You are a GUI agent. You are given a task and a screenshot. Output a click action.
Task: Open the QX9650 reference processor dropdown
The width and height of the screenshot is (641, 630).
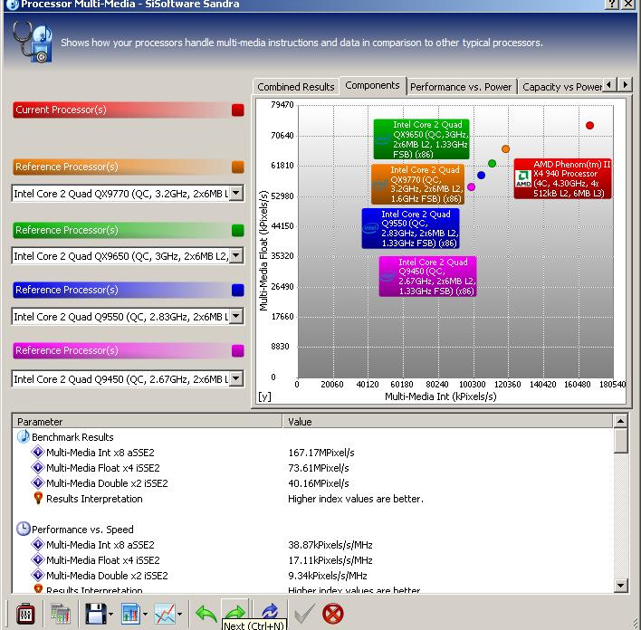tap(236, 255)
